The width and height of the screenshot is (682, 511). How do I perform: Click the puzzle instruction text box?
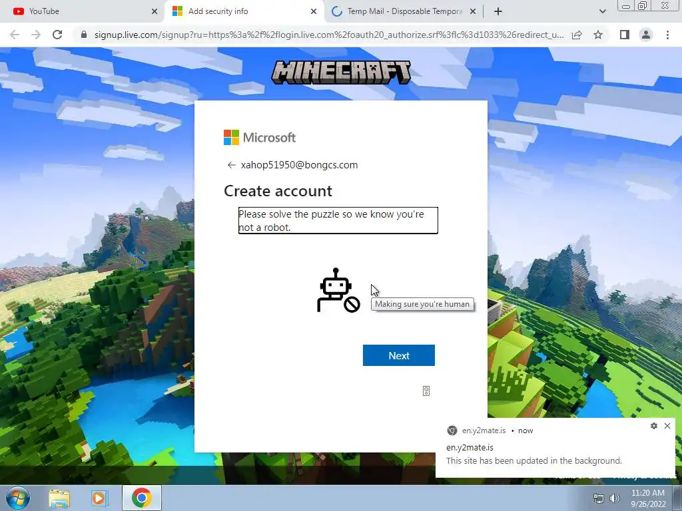(x=338, y=221)
